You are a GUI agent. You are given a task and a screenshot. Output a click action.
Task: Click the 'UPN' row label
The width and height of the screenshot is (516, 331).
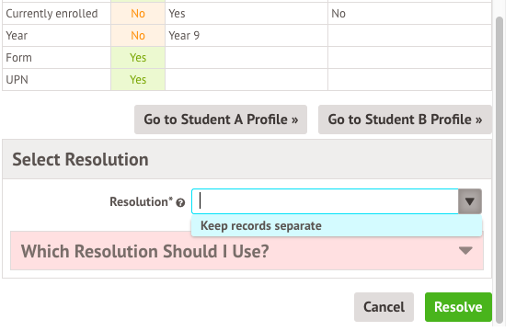pyautogui.click(x=17, y=80)
